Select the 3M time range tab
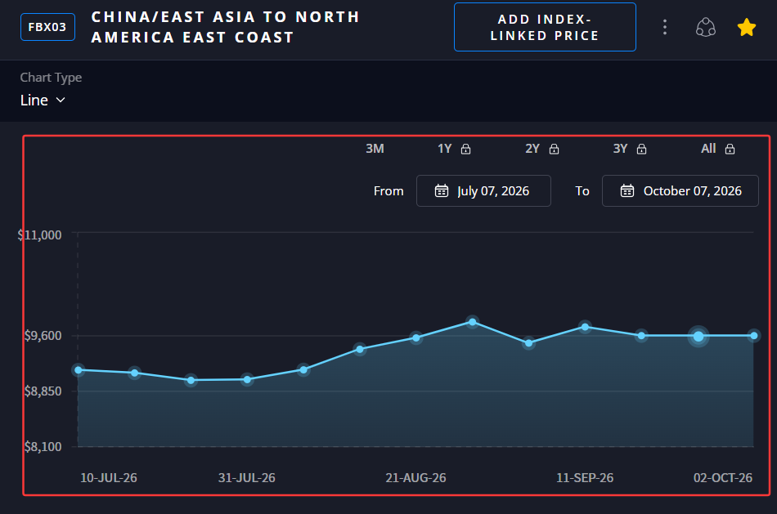 click(x=375, y=149)
